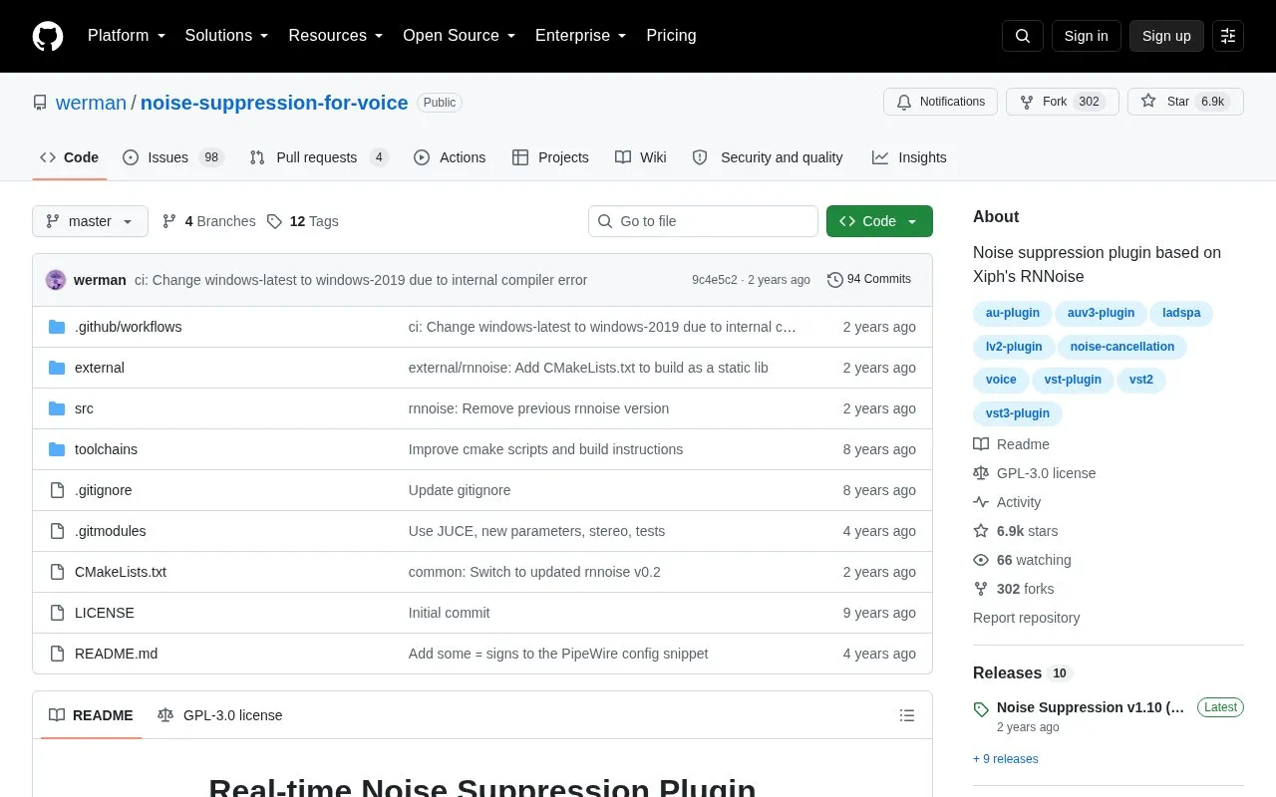1276x797 pixels.
Task: Open the Platform menu dropdown
Action: (127, 36)
